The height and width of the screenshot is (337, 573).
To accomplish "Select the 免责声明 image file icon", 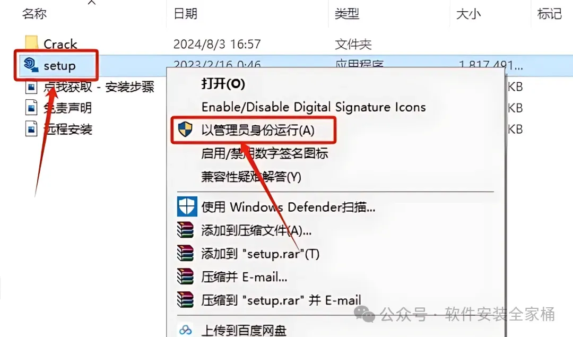I will click(31, 108).
